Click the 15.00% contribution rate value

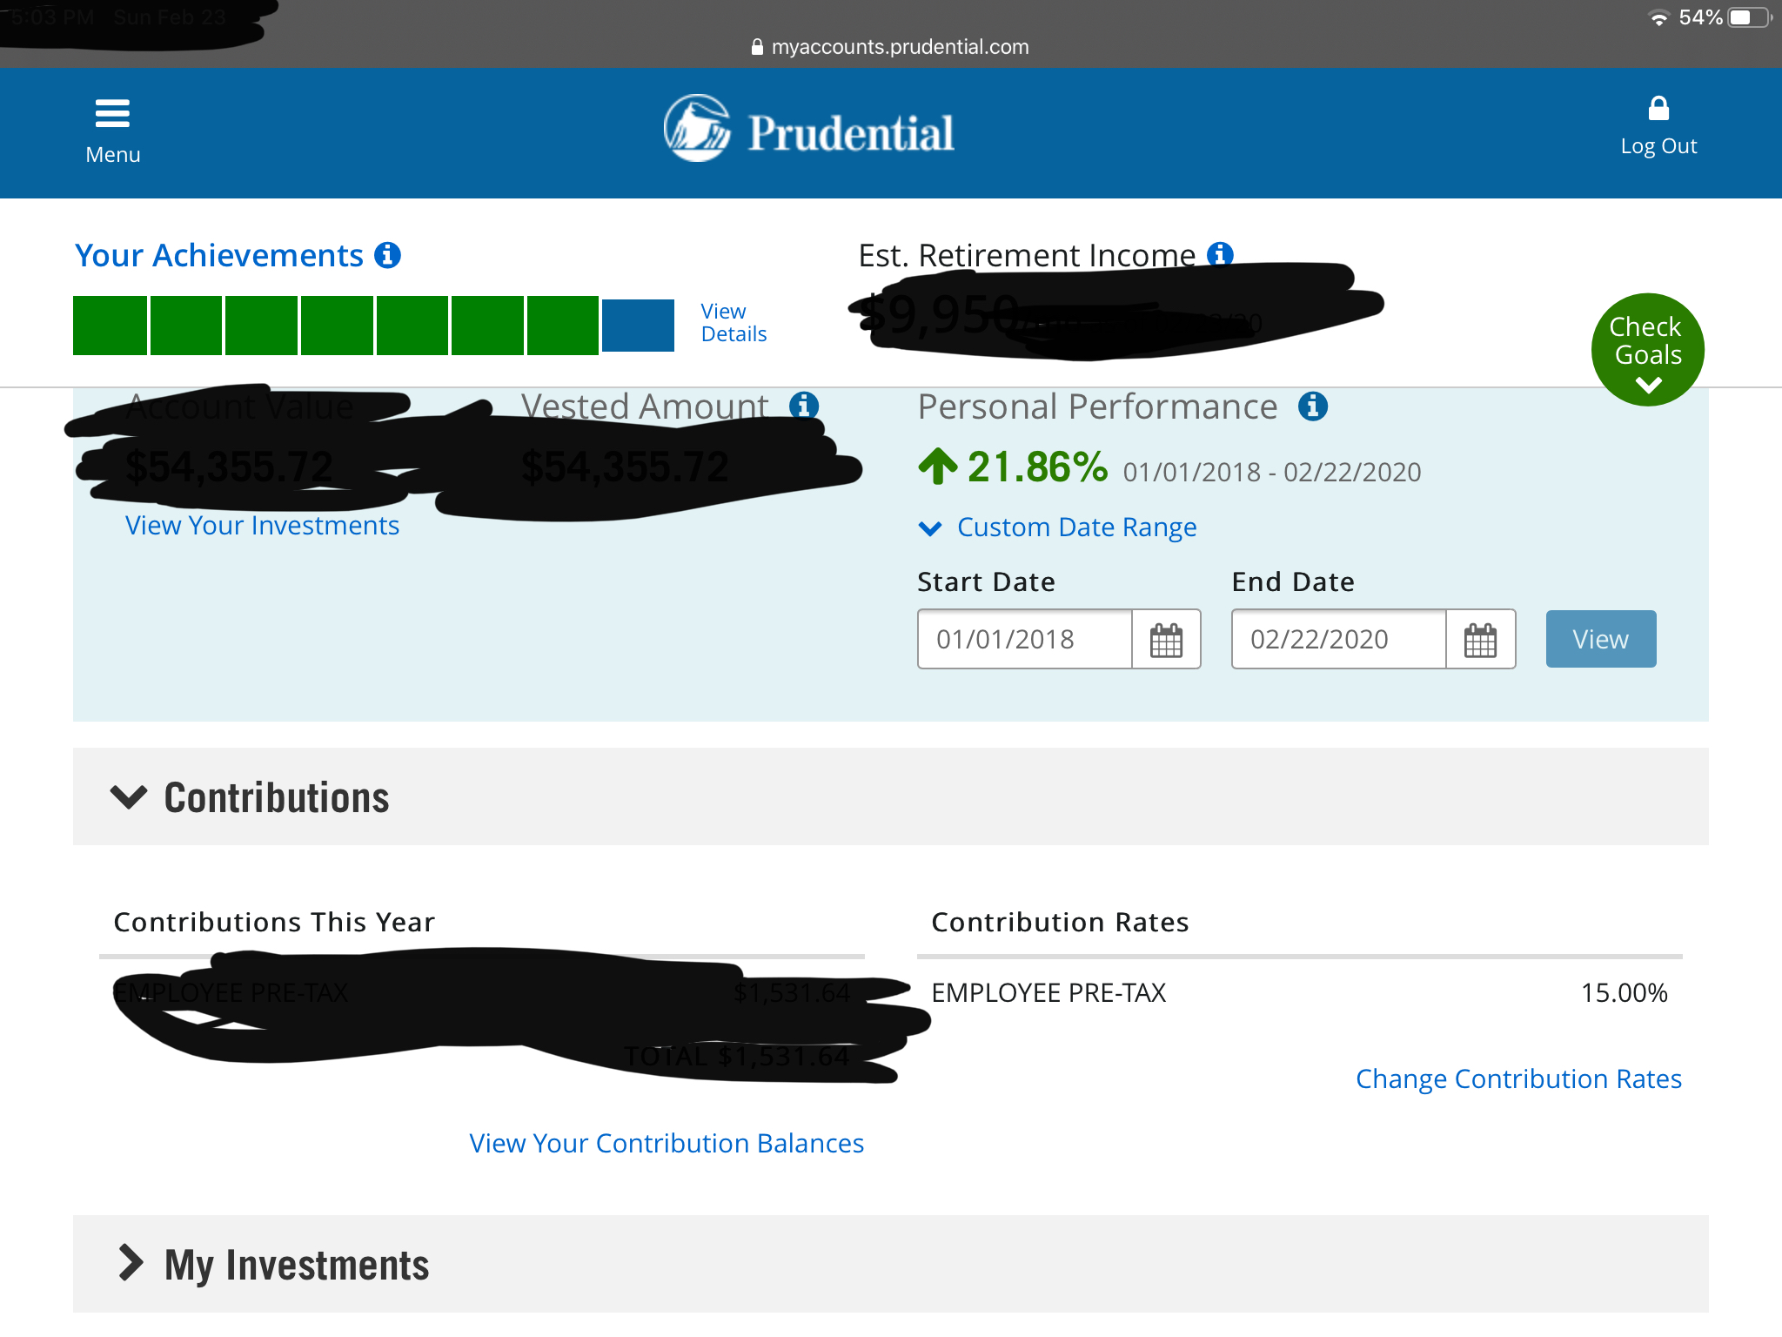pyautogui.click(x=1624, y=992)
